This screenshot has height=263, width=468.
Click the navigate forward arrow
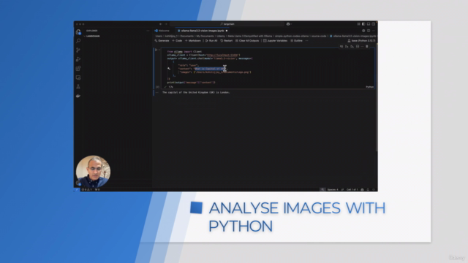pyautogui.click(x=166, y=24)
